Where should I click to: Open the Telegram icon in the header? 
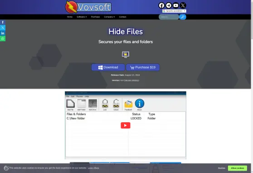coord(169,5)
